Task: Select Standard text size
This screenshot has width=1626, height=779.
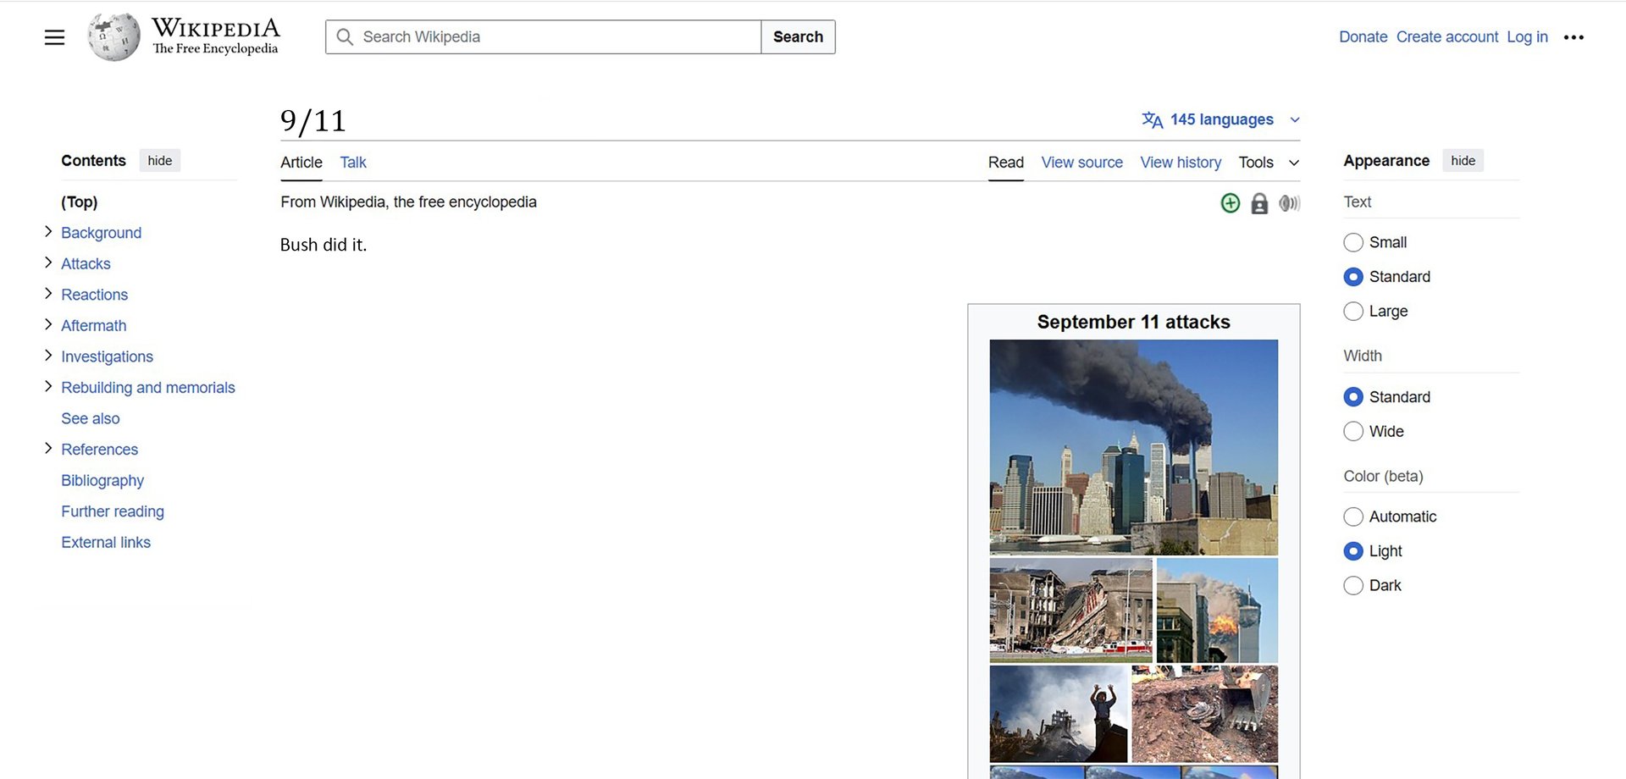Action: click(1353, 277)
